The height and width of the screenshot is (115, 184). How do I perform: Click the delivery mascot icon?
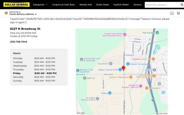tap(6, 13)
